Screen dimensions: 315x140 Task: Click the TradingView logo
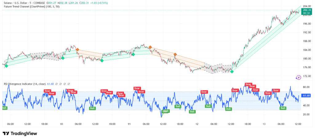point(20,134)
